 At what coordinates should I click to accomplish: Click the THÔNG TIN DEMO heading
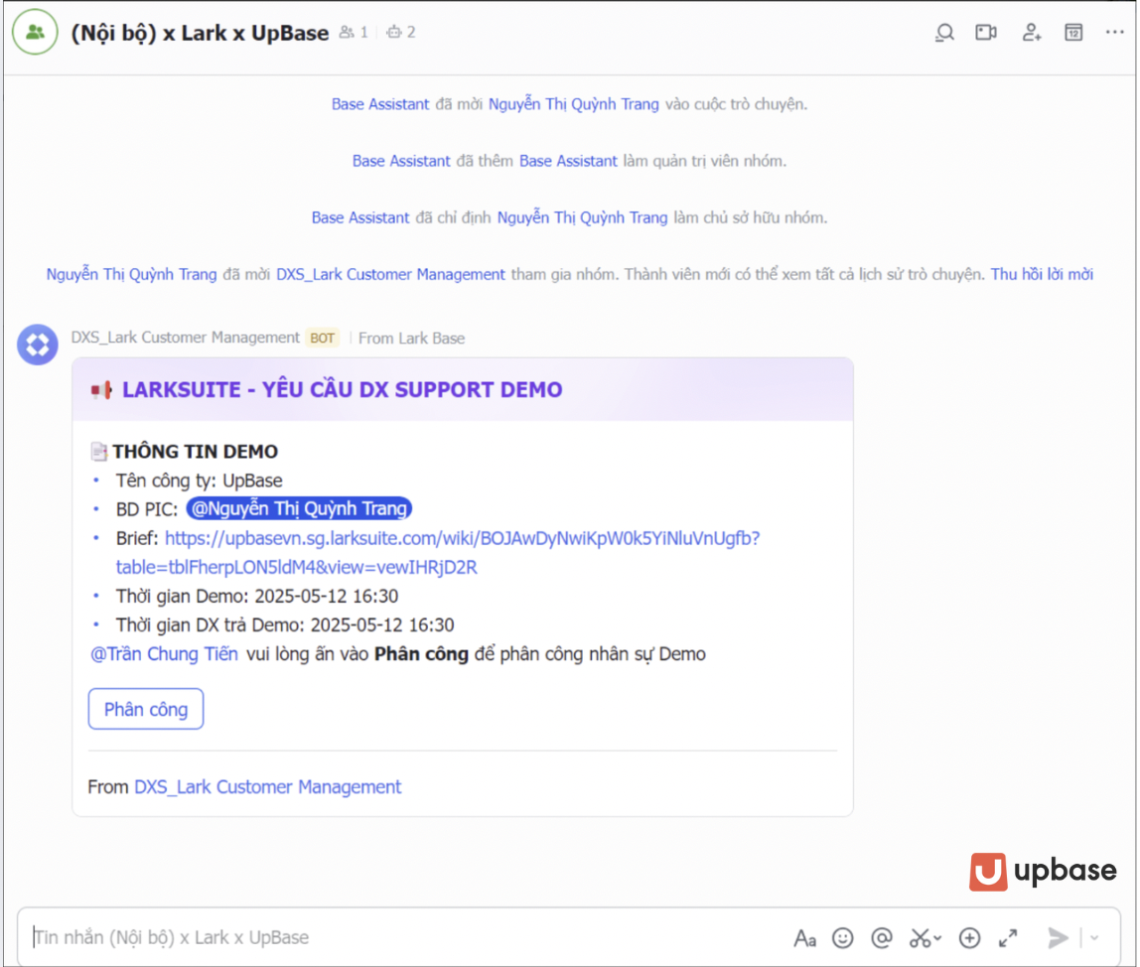click(x=195, y=452)
